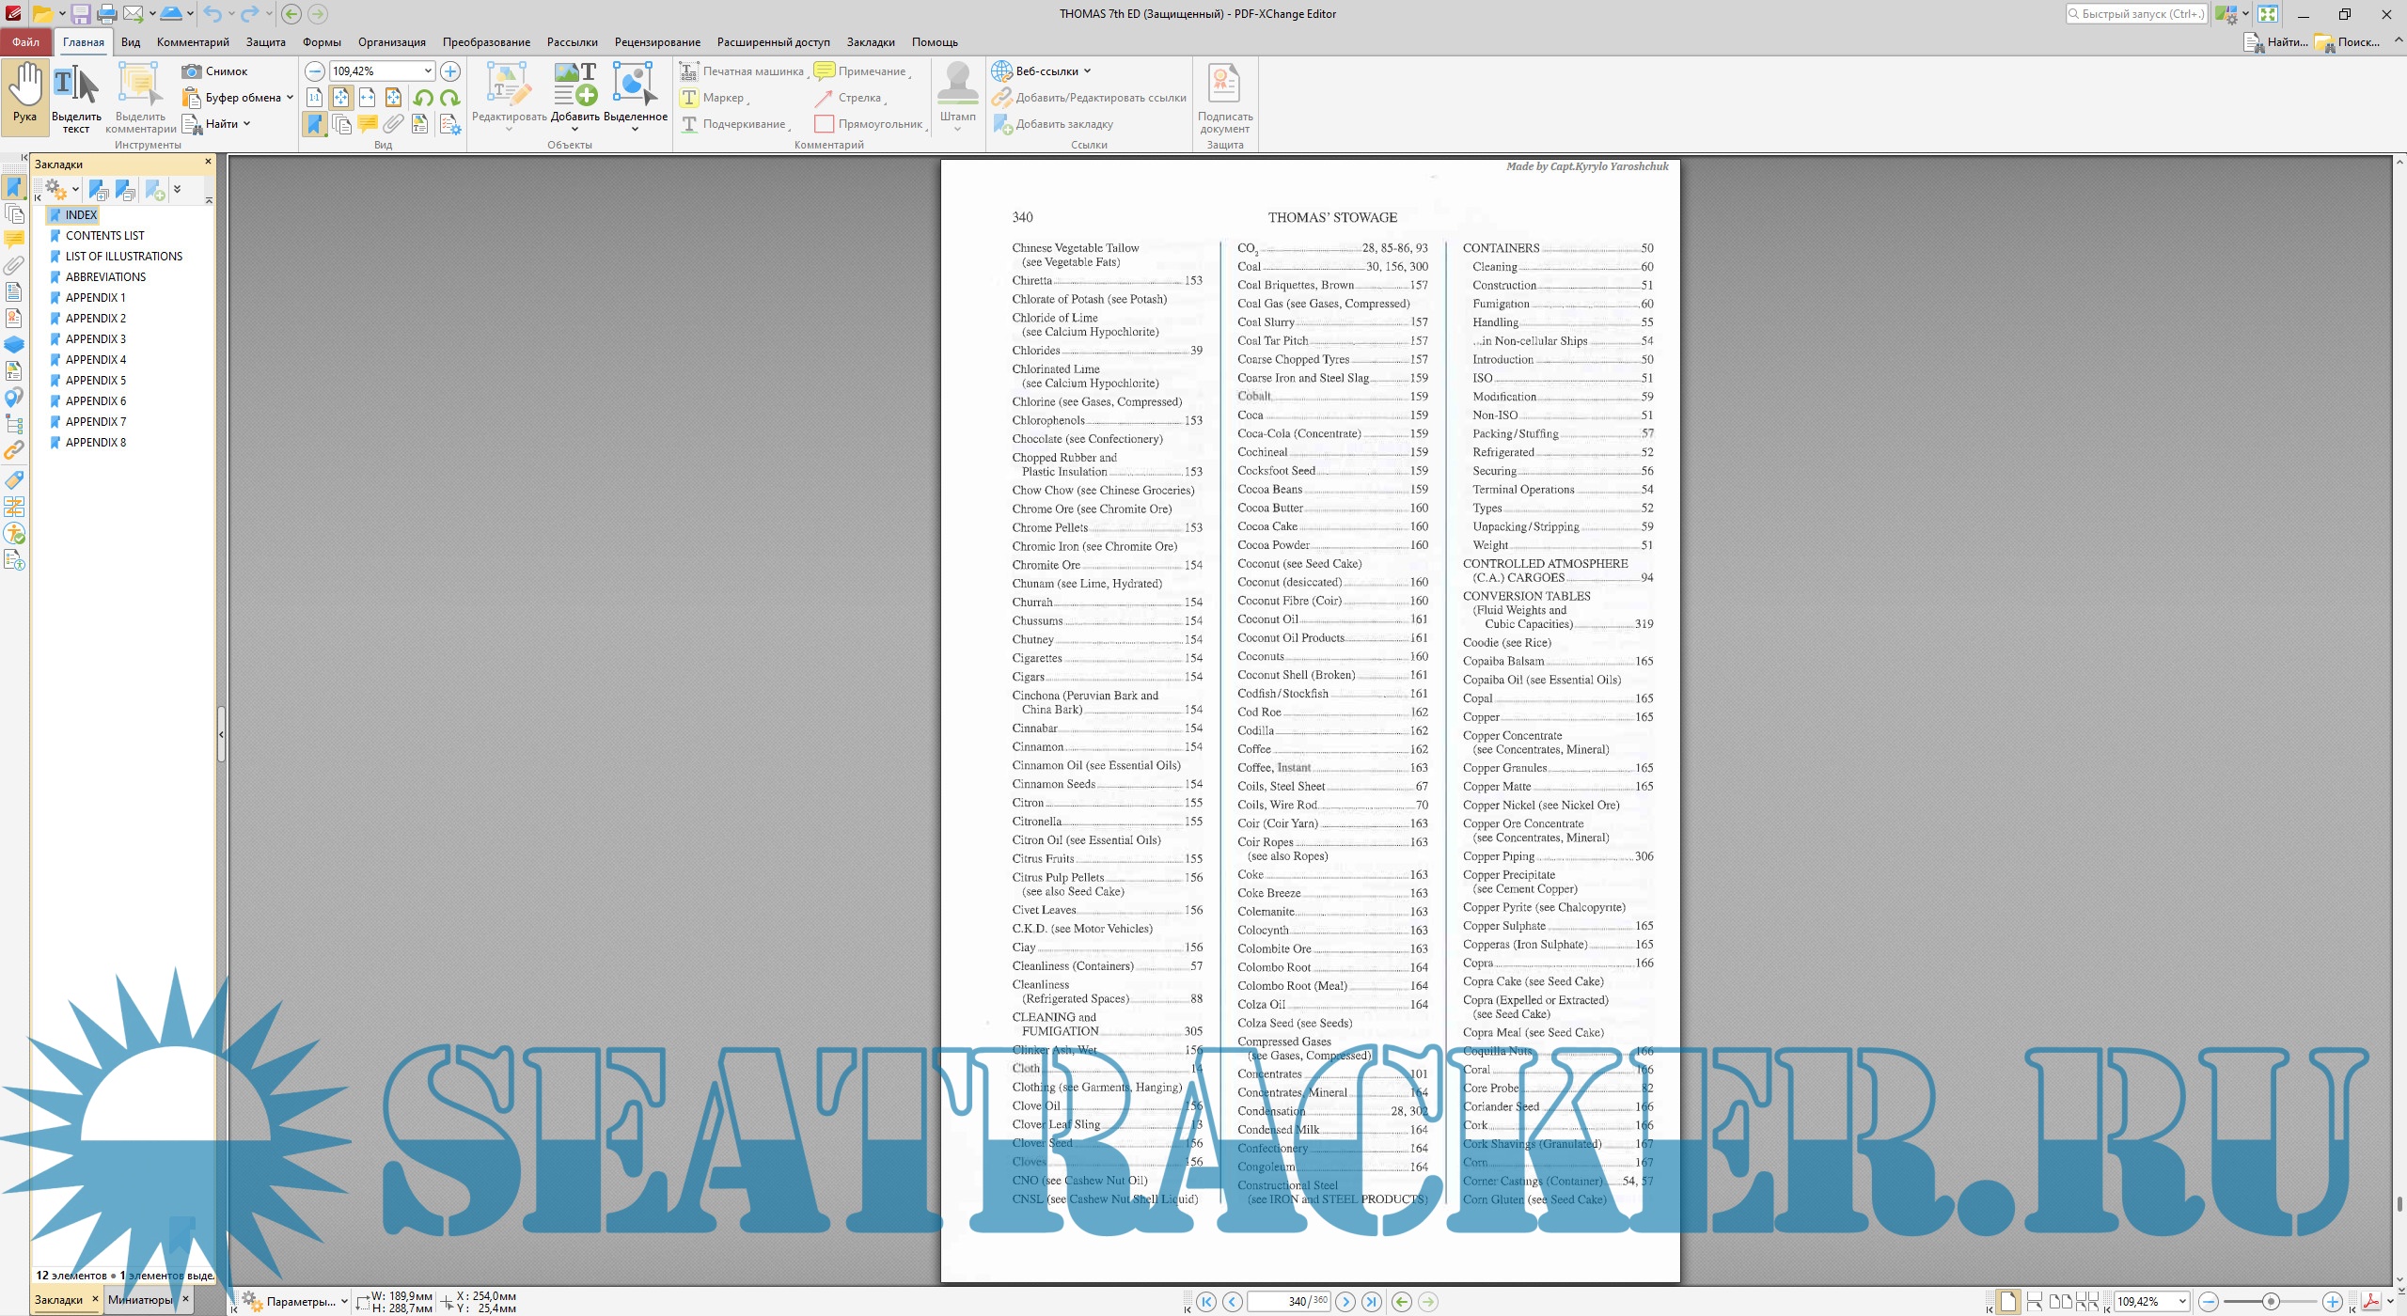Screen dimensions: 2407x1316
Task: Expand the Clipboard (Буфер обмена) dropdown
Action: tap(290, 98)
